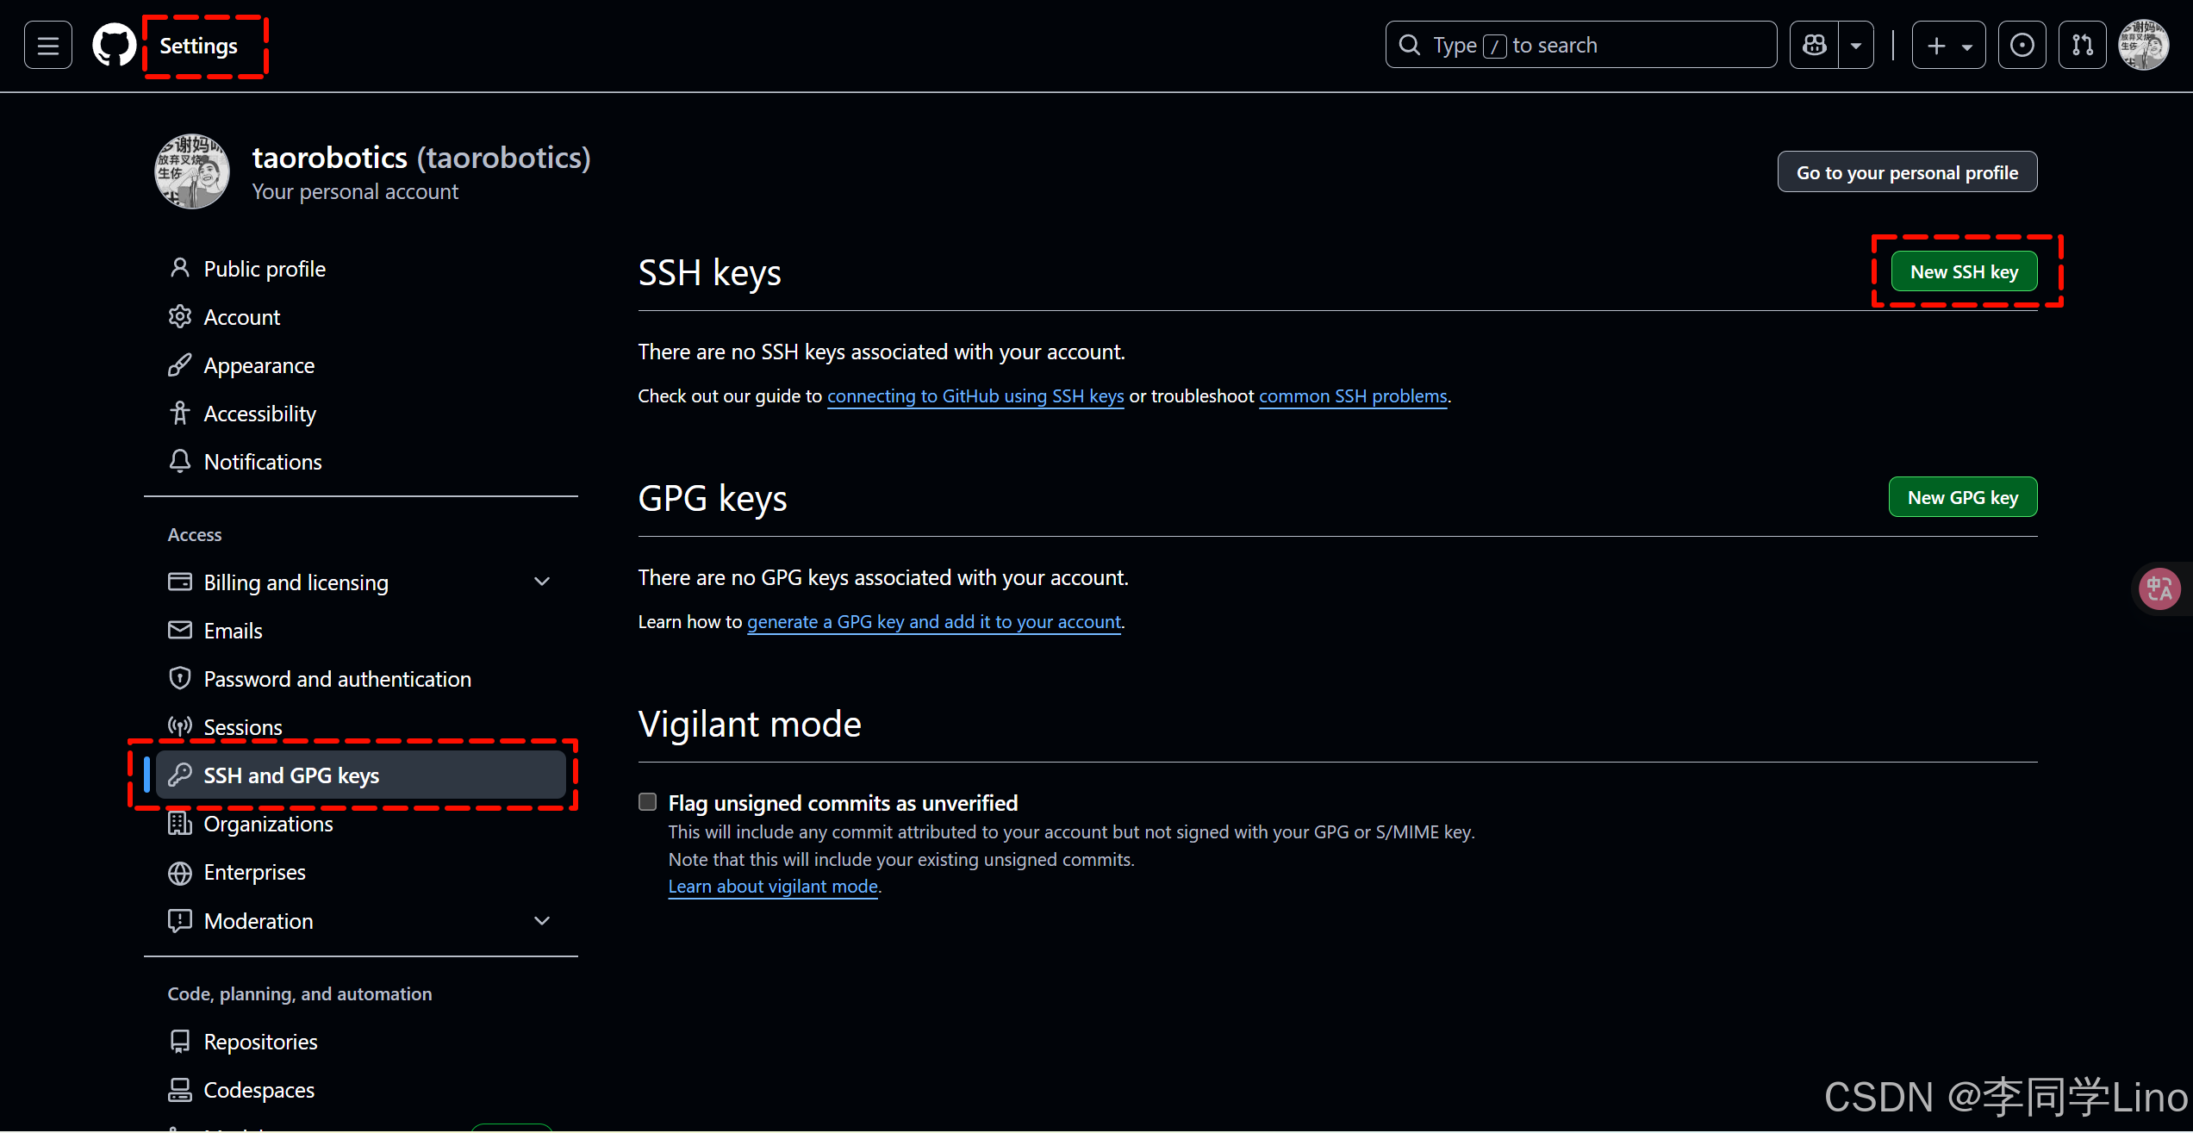This screenshot has height=1133, width=2193.
Task: Expand the Moderation section
Action: pyautogui.click(x=541, y=921)
